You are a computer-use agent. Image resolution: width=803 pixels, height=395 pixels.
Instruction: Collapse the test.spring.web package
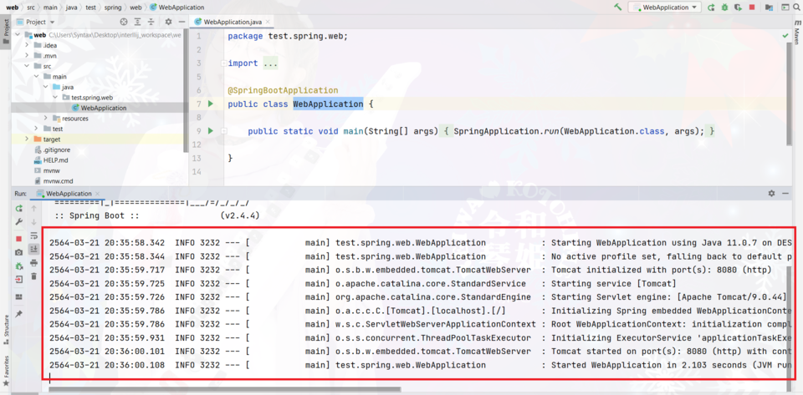pyautogui.click(x=54, y=97)
